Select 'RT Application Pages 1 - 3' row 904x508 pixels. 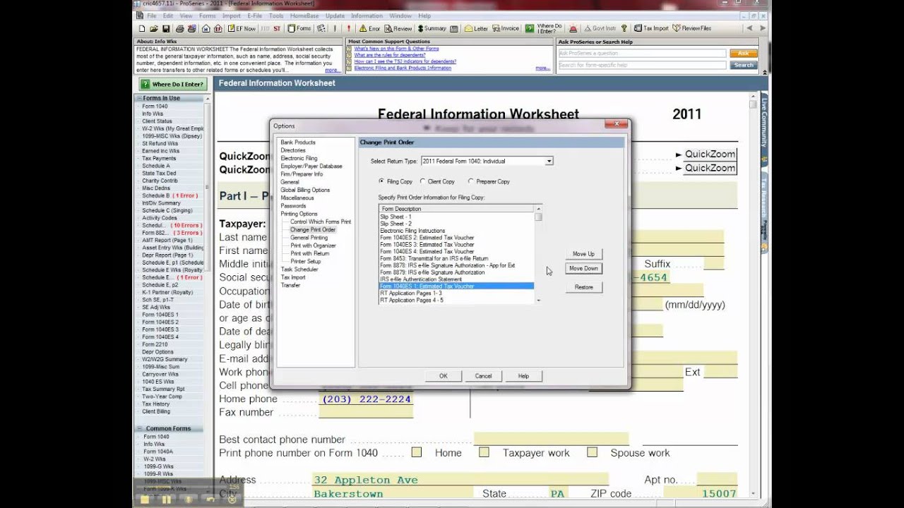(456, 293)
